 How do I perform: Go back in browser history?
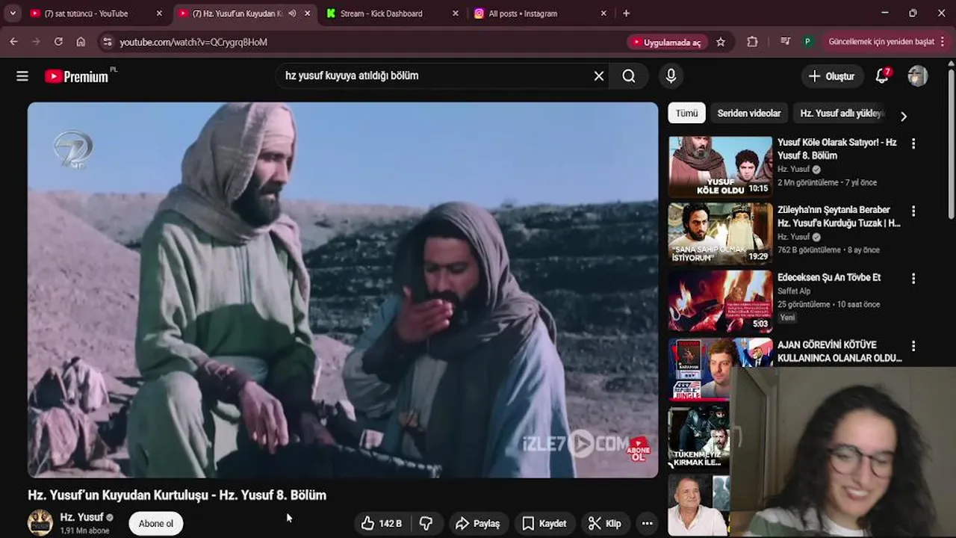(13, 42)
